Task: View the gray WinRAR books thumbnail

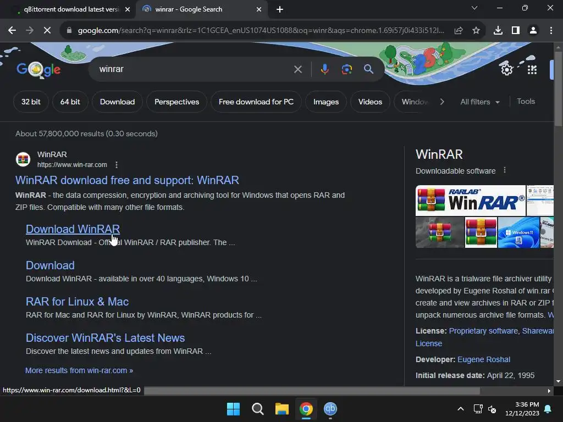Action: coord(439,232)
